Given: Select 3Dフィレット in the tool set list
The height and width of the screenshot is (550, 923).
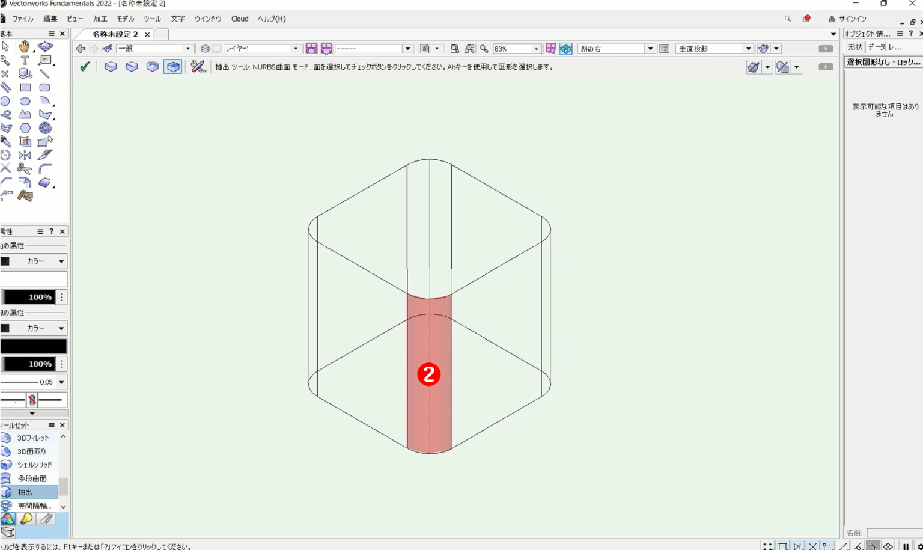Looking at the screenshot, I should click(32, 438).
